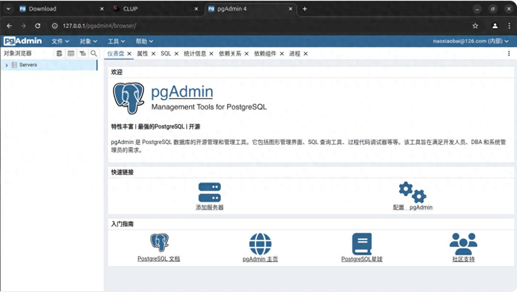Click the Servers label in tree
517x292 pixels.
pos(28,65)
